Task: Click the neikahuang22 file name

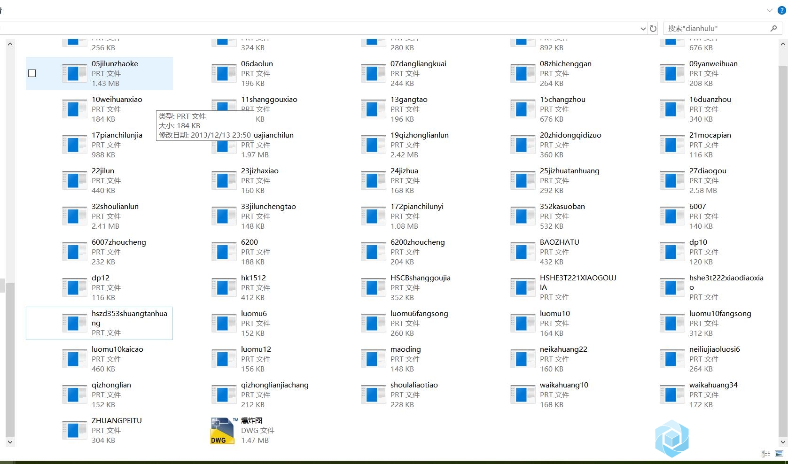Action: coord(563,349)
